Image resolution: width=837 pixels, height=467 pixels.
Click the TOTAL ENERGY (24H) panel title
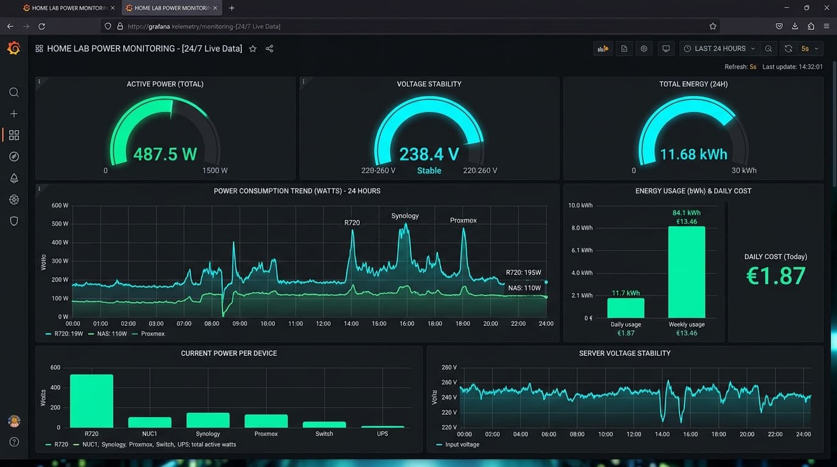tap(693, 84)
